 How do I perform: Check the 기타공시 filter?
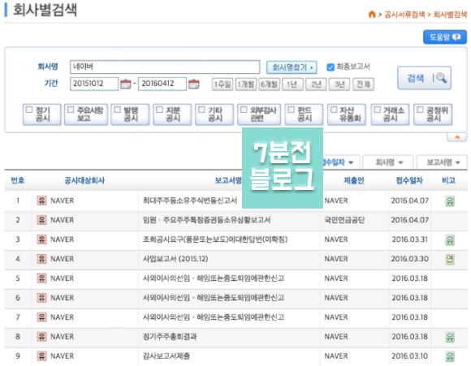coord(202,110)
